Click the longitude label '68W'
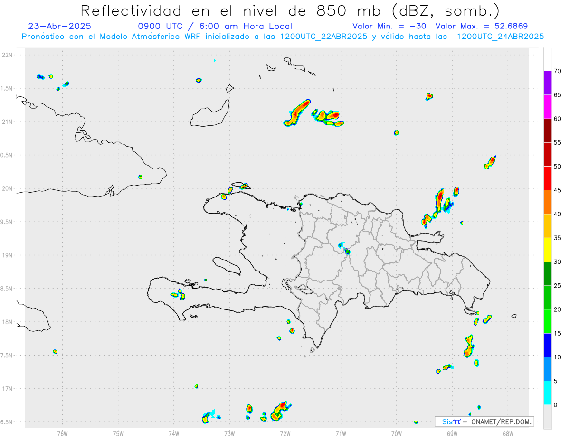 click(x=508, y=433)
